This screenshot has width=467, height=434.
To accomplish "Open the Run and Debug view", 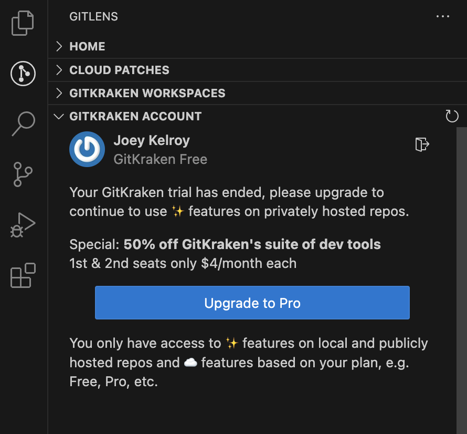I will [23, 225].
